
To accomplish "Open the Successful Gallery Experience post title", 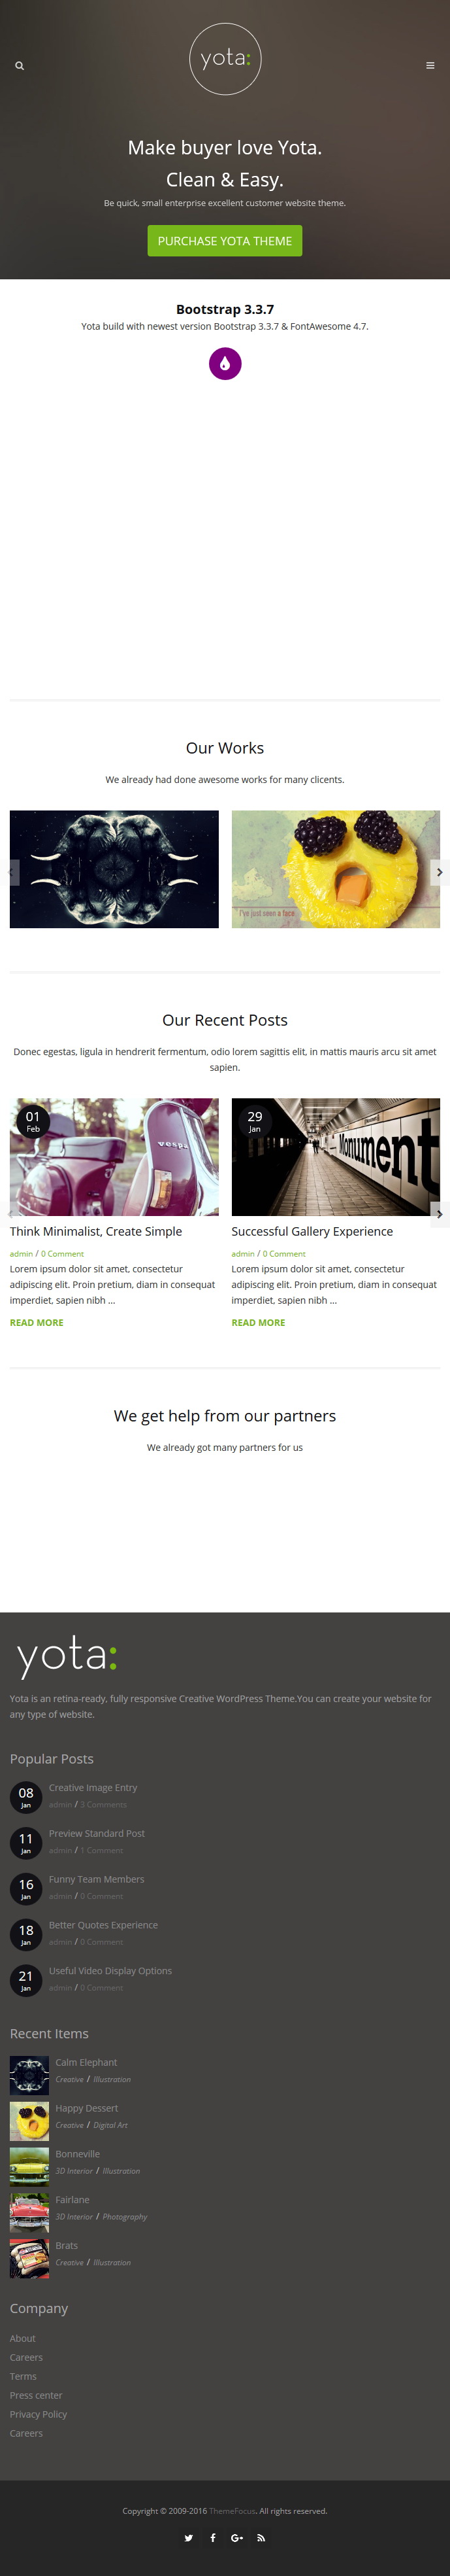I will (312, 1232).
